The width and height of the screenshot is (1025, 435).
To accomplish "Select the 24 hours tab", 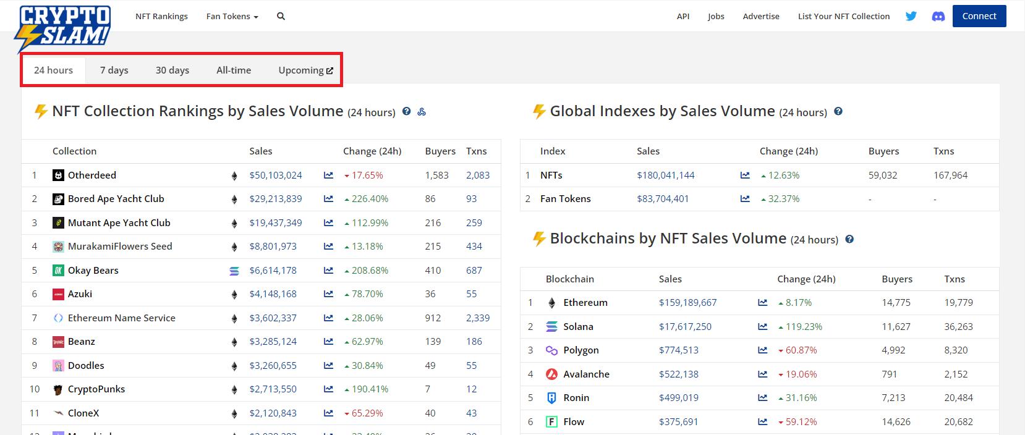I will click(53, 70).
